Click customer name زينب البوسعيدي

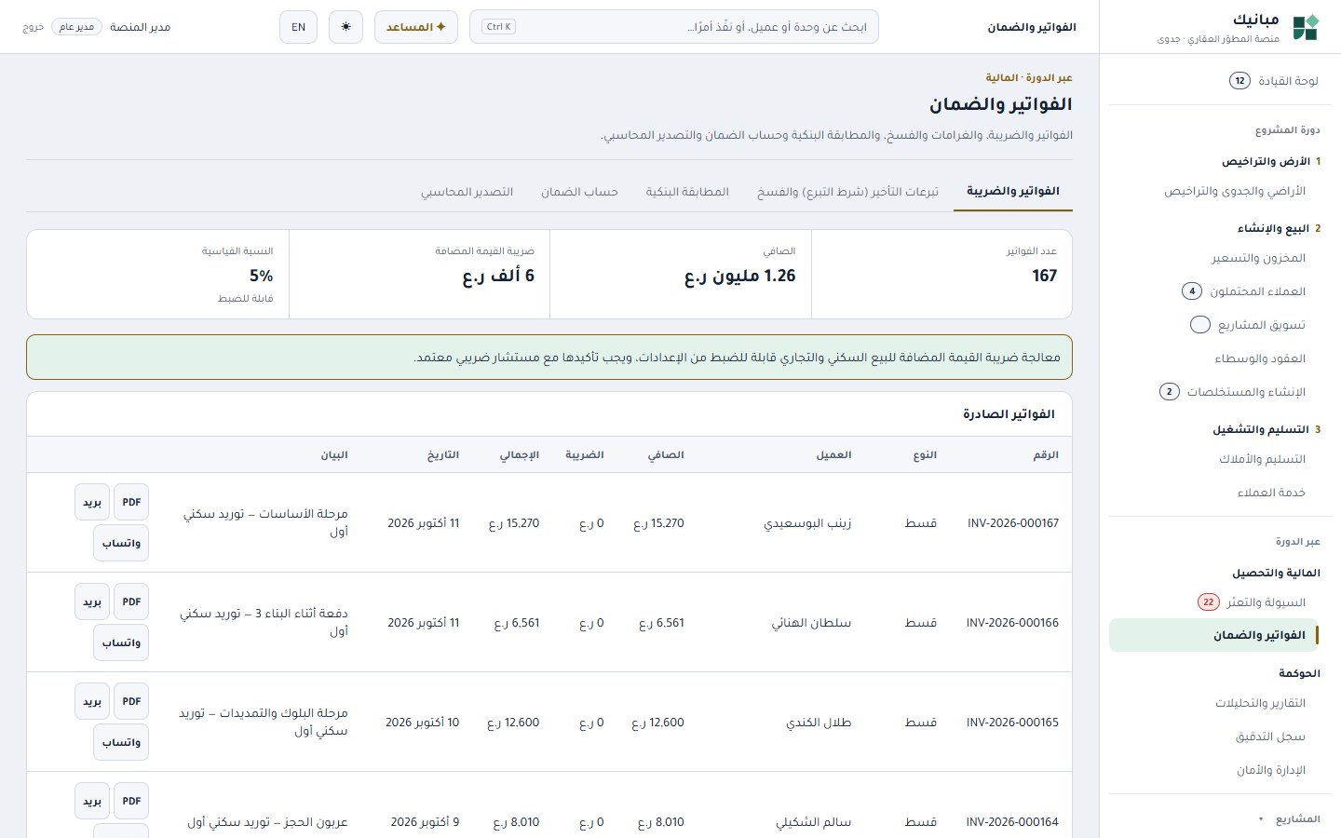tap(807, 523)
